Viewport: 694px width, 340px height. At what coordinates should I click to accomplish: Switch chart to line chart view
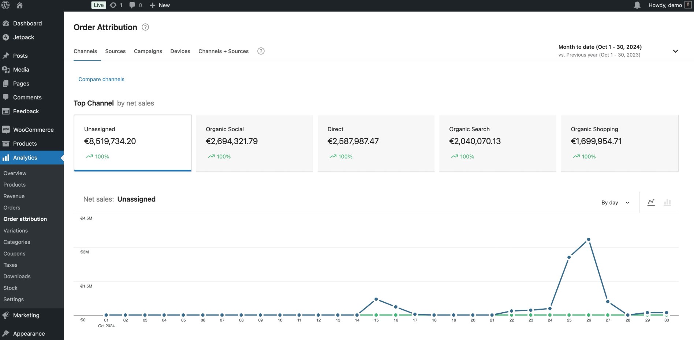(x=652, y=202)
